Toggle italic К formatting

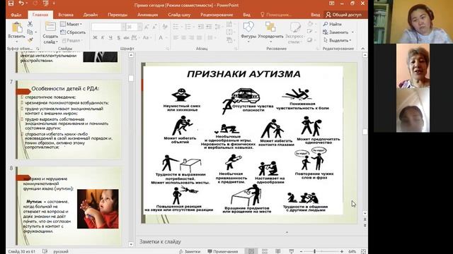point(103,37)
